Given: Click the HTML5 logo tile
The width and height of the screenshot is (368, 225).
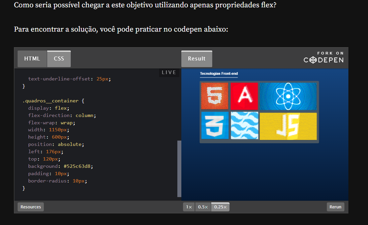Looking at the screenshot, I should pos(215,96).
